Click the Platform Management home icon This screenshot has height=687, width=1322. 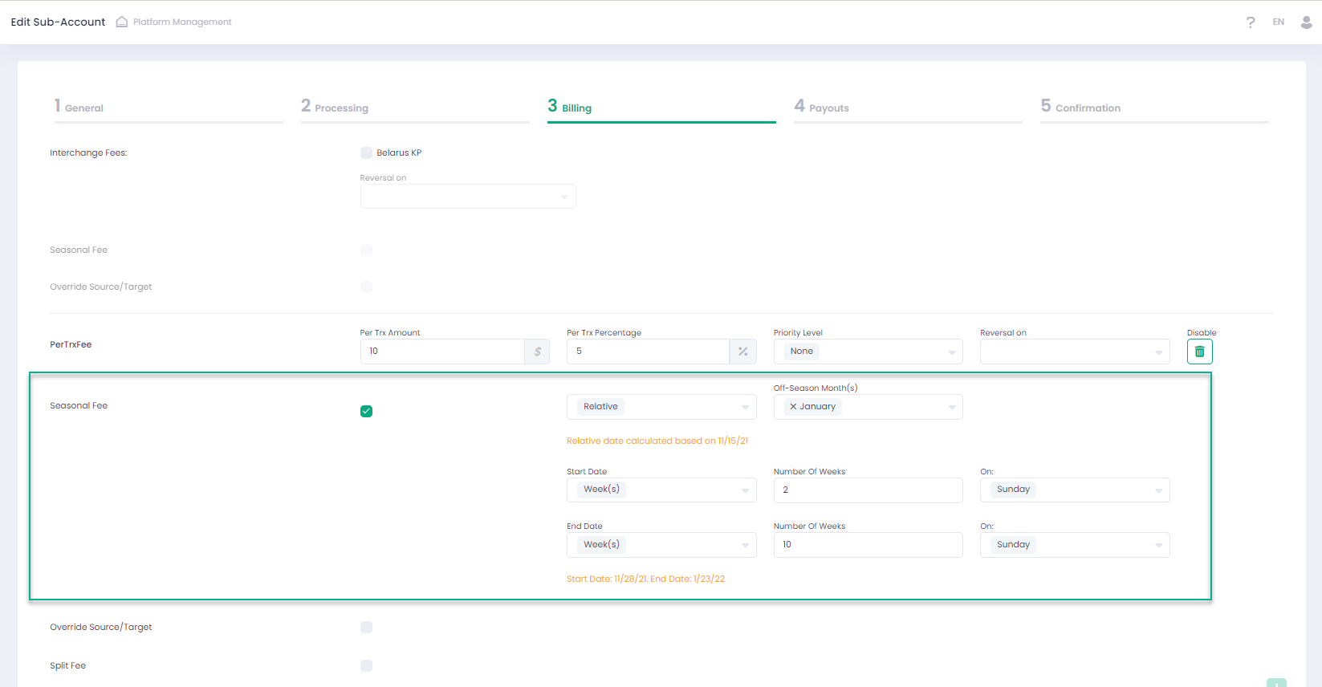point(122,22)
